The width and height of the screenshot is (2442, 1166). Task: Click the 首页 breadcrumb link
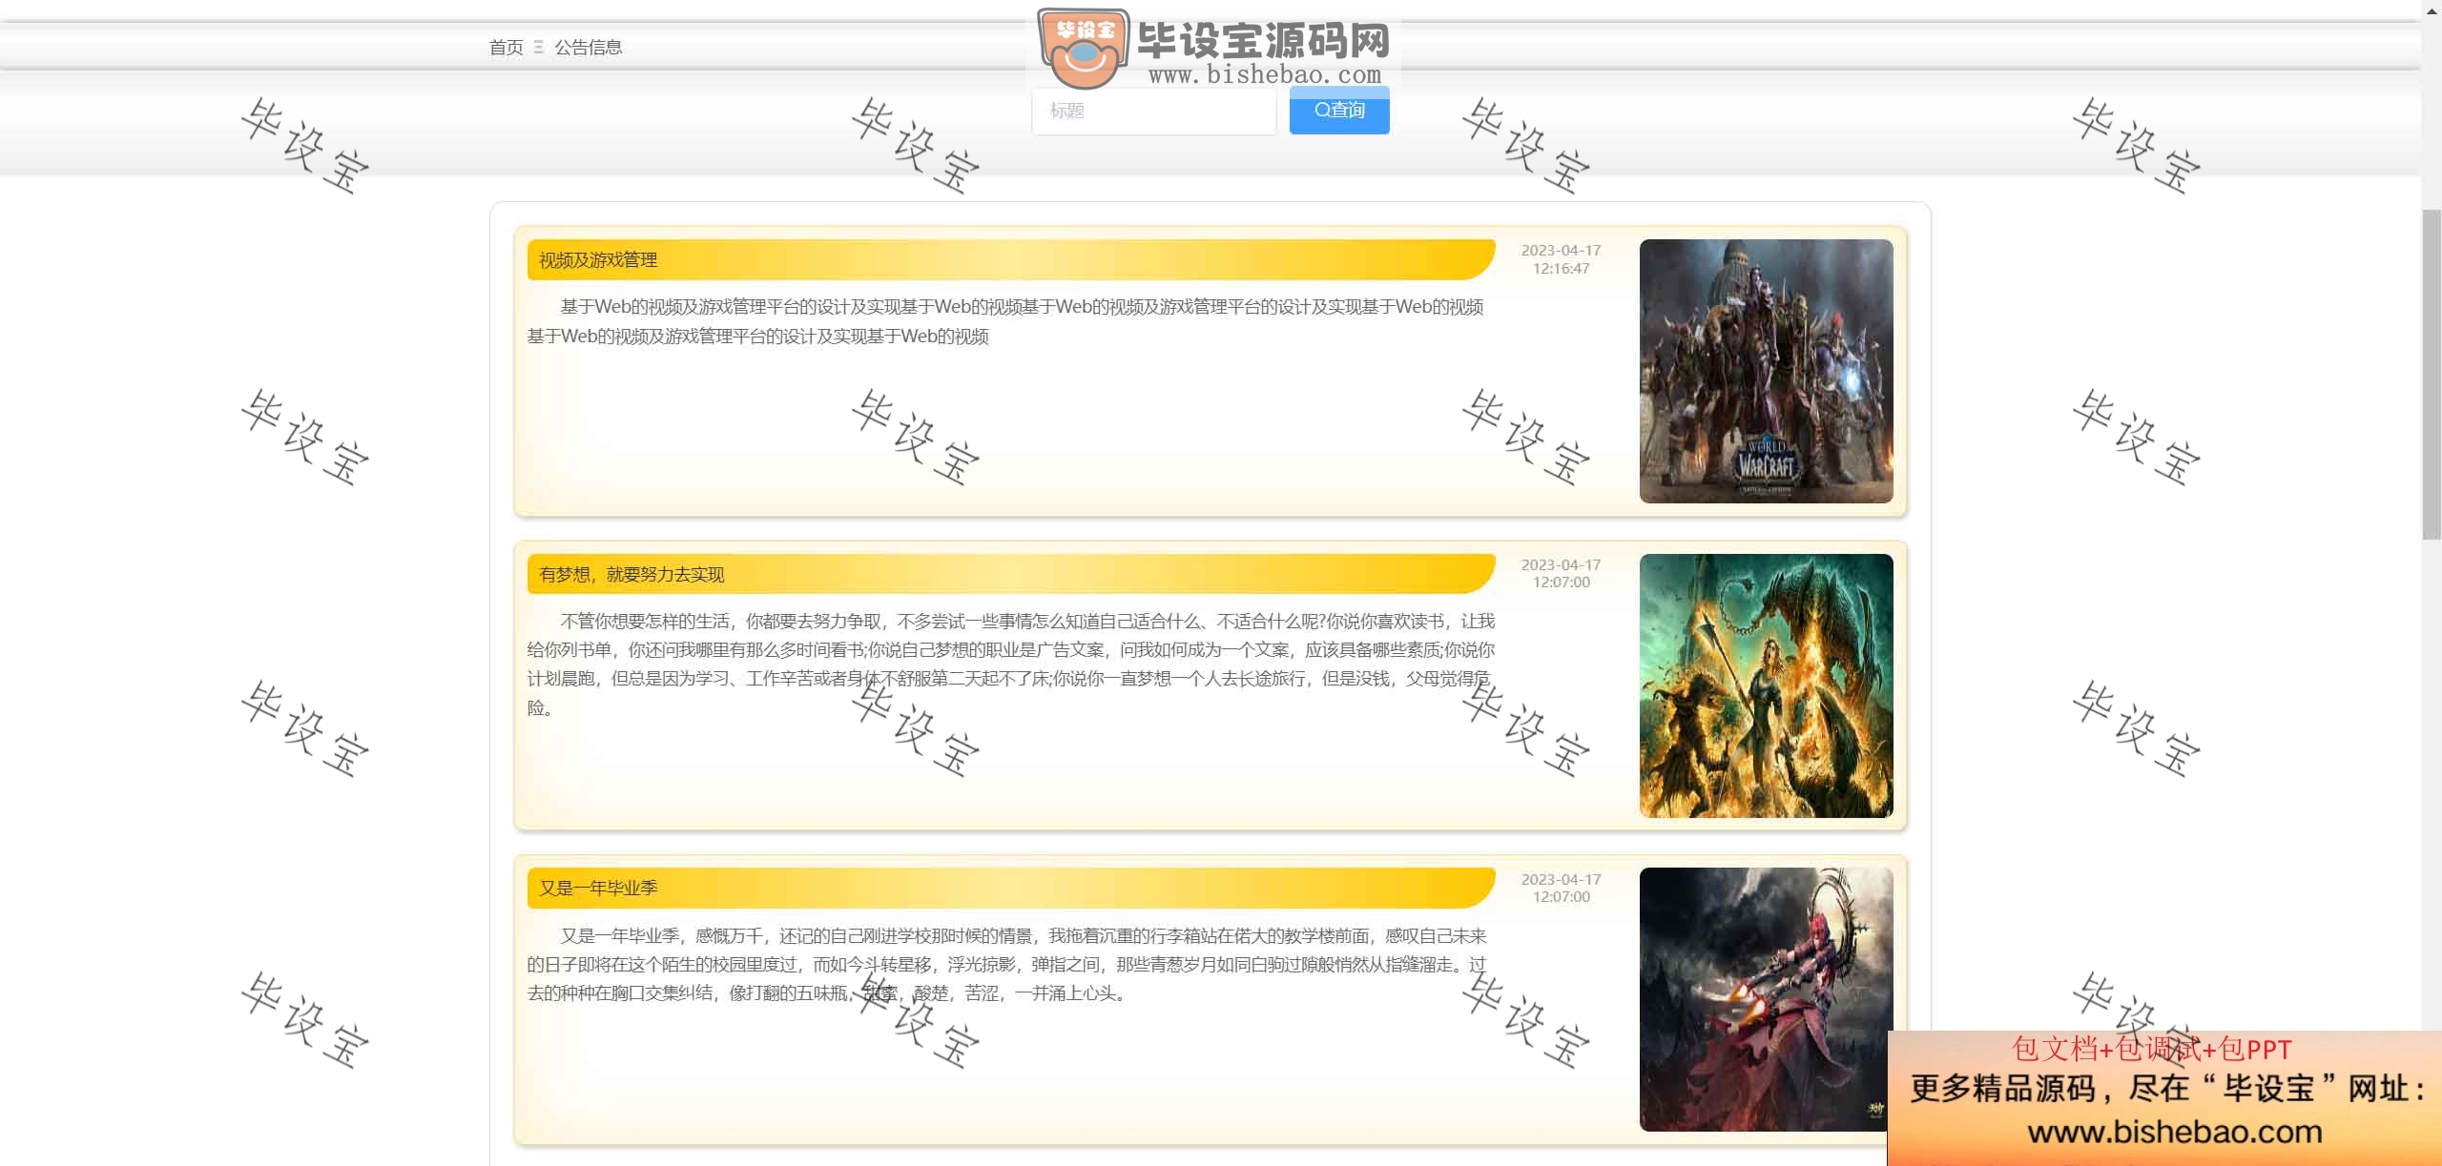(x=506, y=47)
